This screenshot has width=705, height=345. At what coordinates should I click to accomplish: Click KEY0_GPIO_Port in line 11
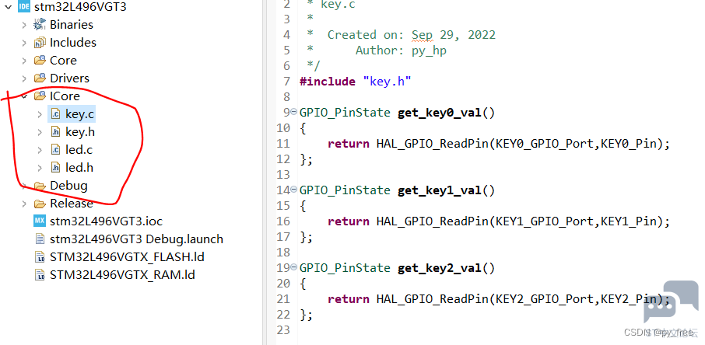[544, 144]
